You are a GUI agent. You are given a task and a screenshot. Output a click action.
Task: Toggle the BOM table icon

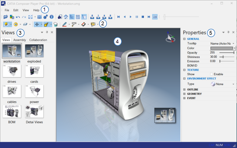(78, 17)
